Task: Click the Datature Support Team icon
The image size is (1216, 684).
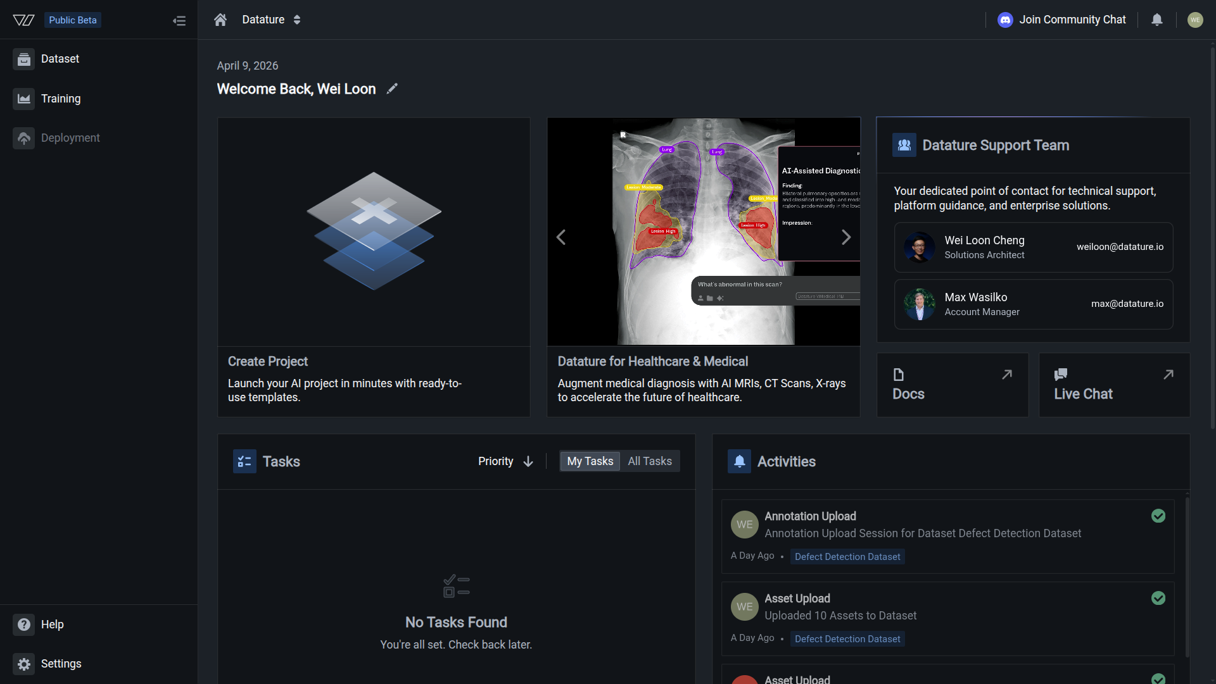Action: [x=904, y=145]
